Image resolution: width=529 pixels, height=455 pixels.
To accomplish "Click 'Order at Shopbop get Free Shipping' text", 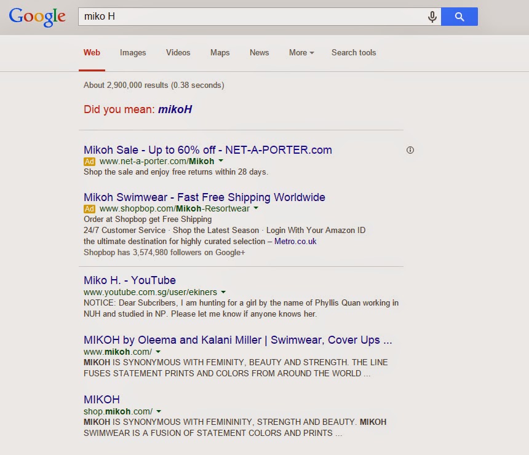I will 148,220.
